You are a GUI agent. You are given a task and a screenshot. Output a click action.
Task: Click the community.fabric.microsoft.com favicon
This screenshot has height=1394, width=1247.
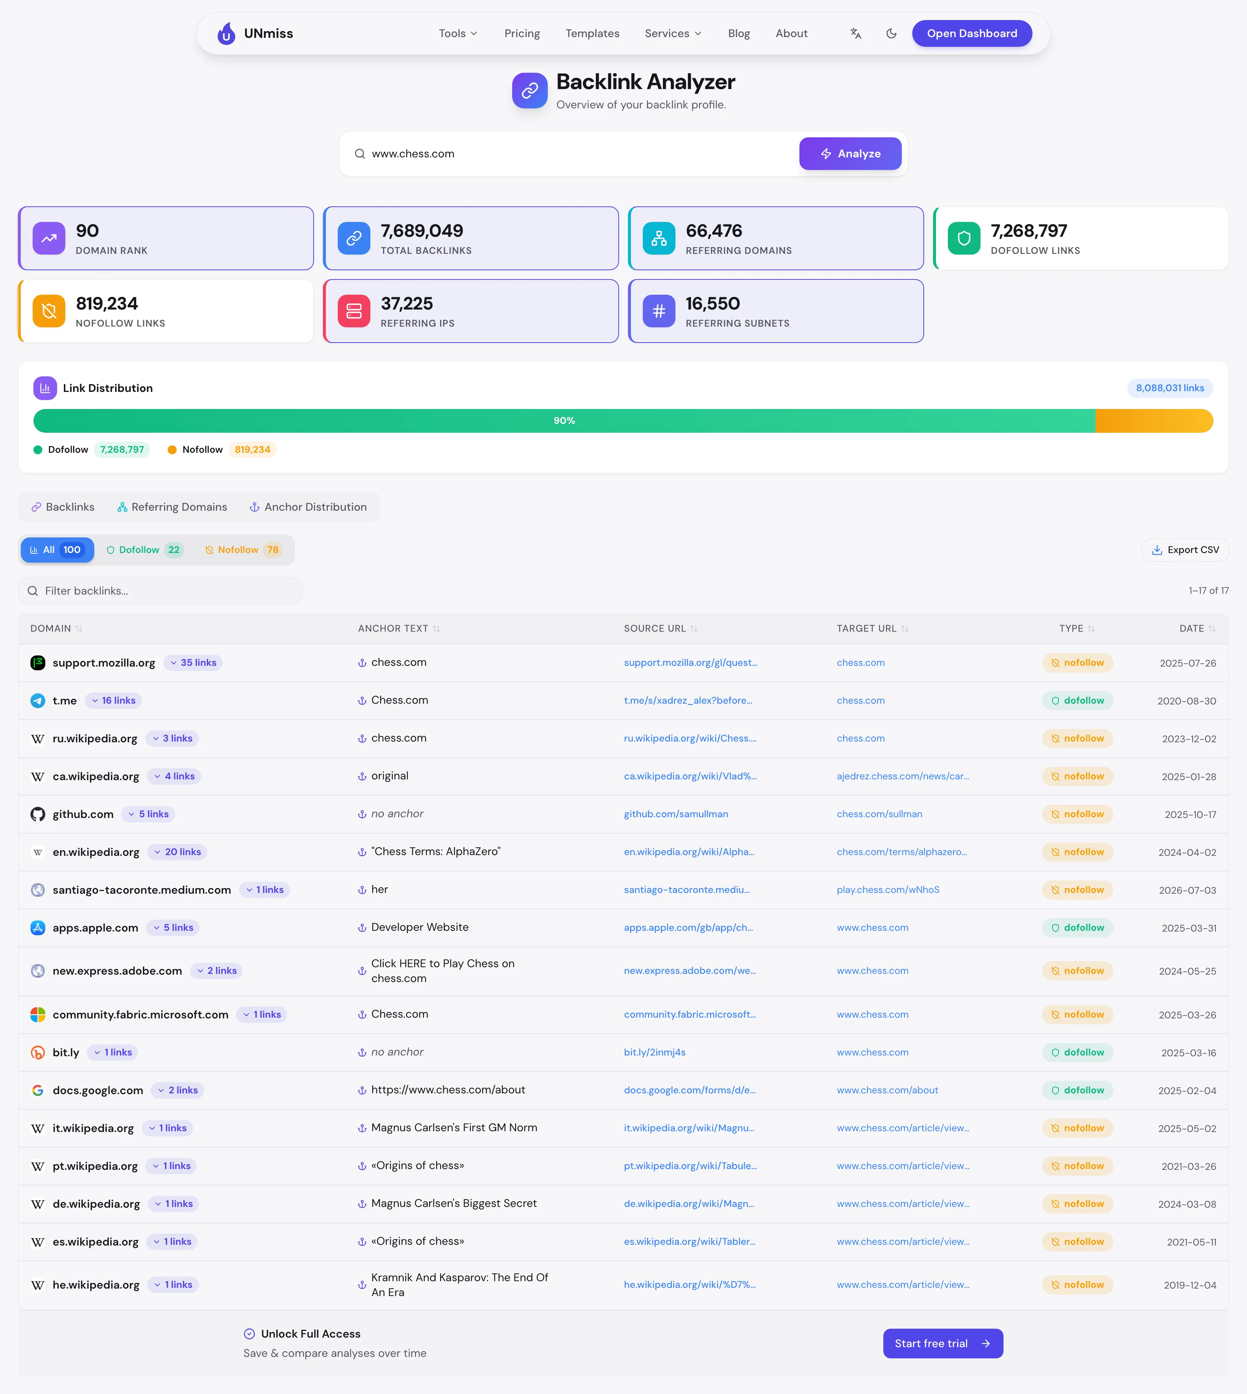[38, 1014]
